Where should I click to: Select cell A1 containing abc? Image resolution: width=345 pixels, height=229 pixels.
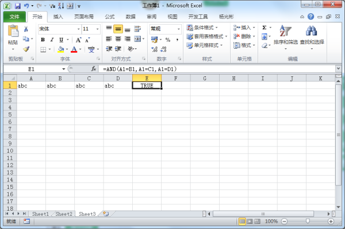(31, 86)
